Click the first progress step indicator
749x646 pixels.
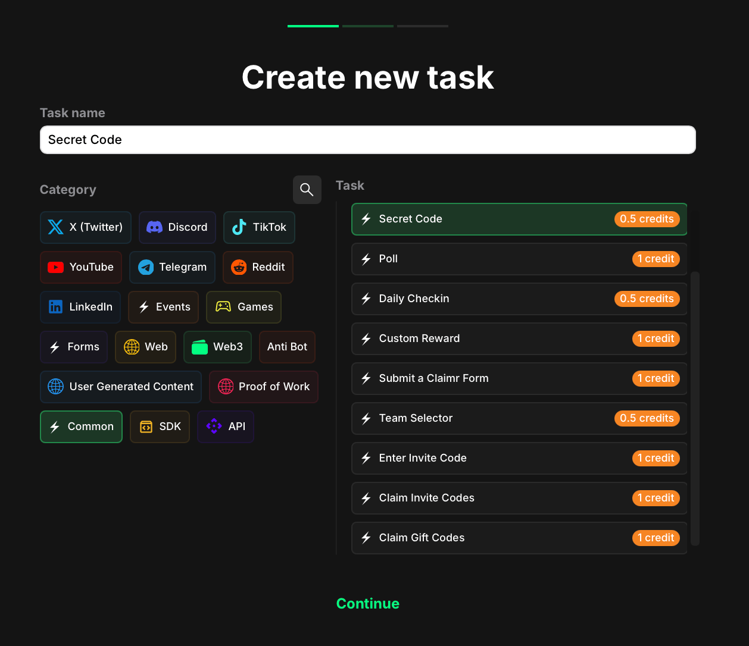(313, 26)
